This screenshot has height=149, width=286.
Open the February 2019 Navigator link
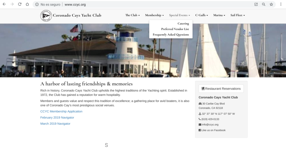57,118
